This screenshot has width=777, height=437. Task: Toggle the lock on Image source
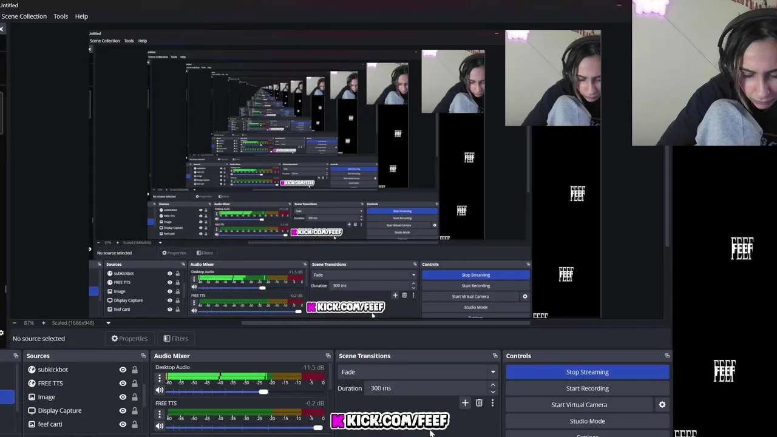pos(135,397)
